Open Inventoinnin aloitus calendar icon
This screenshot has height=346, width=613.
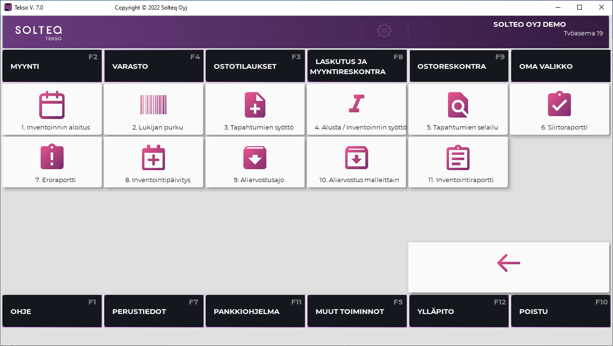pyautogui.click(x=52, y=105)
